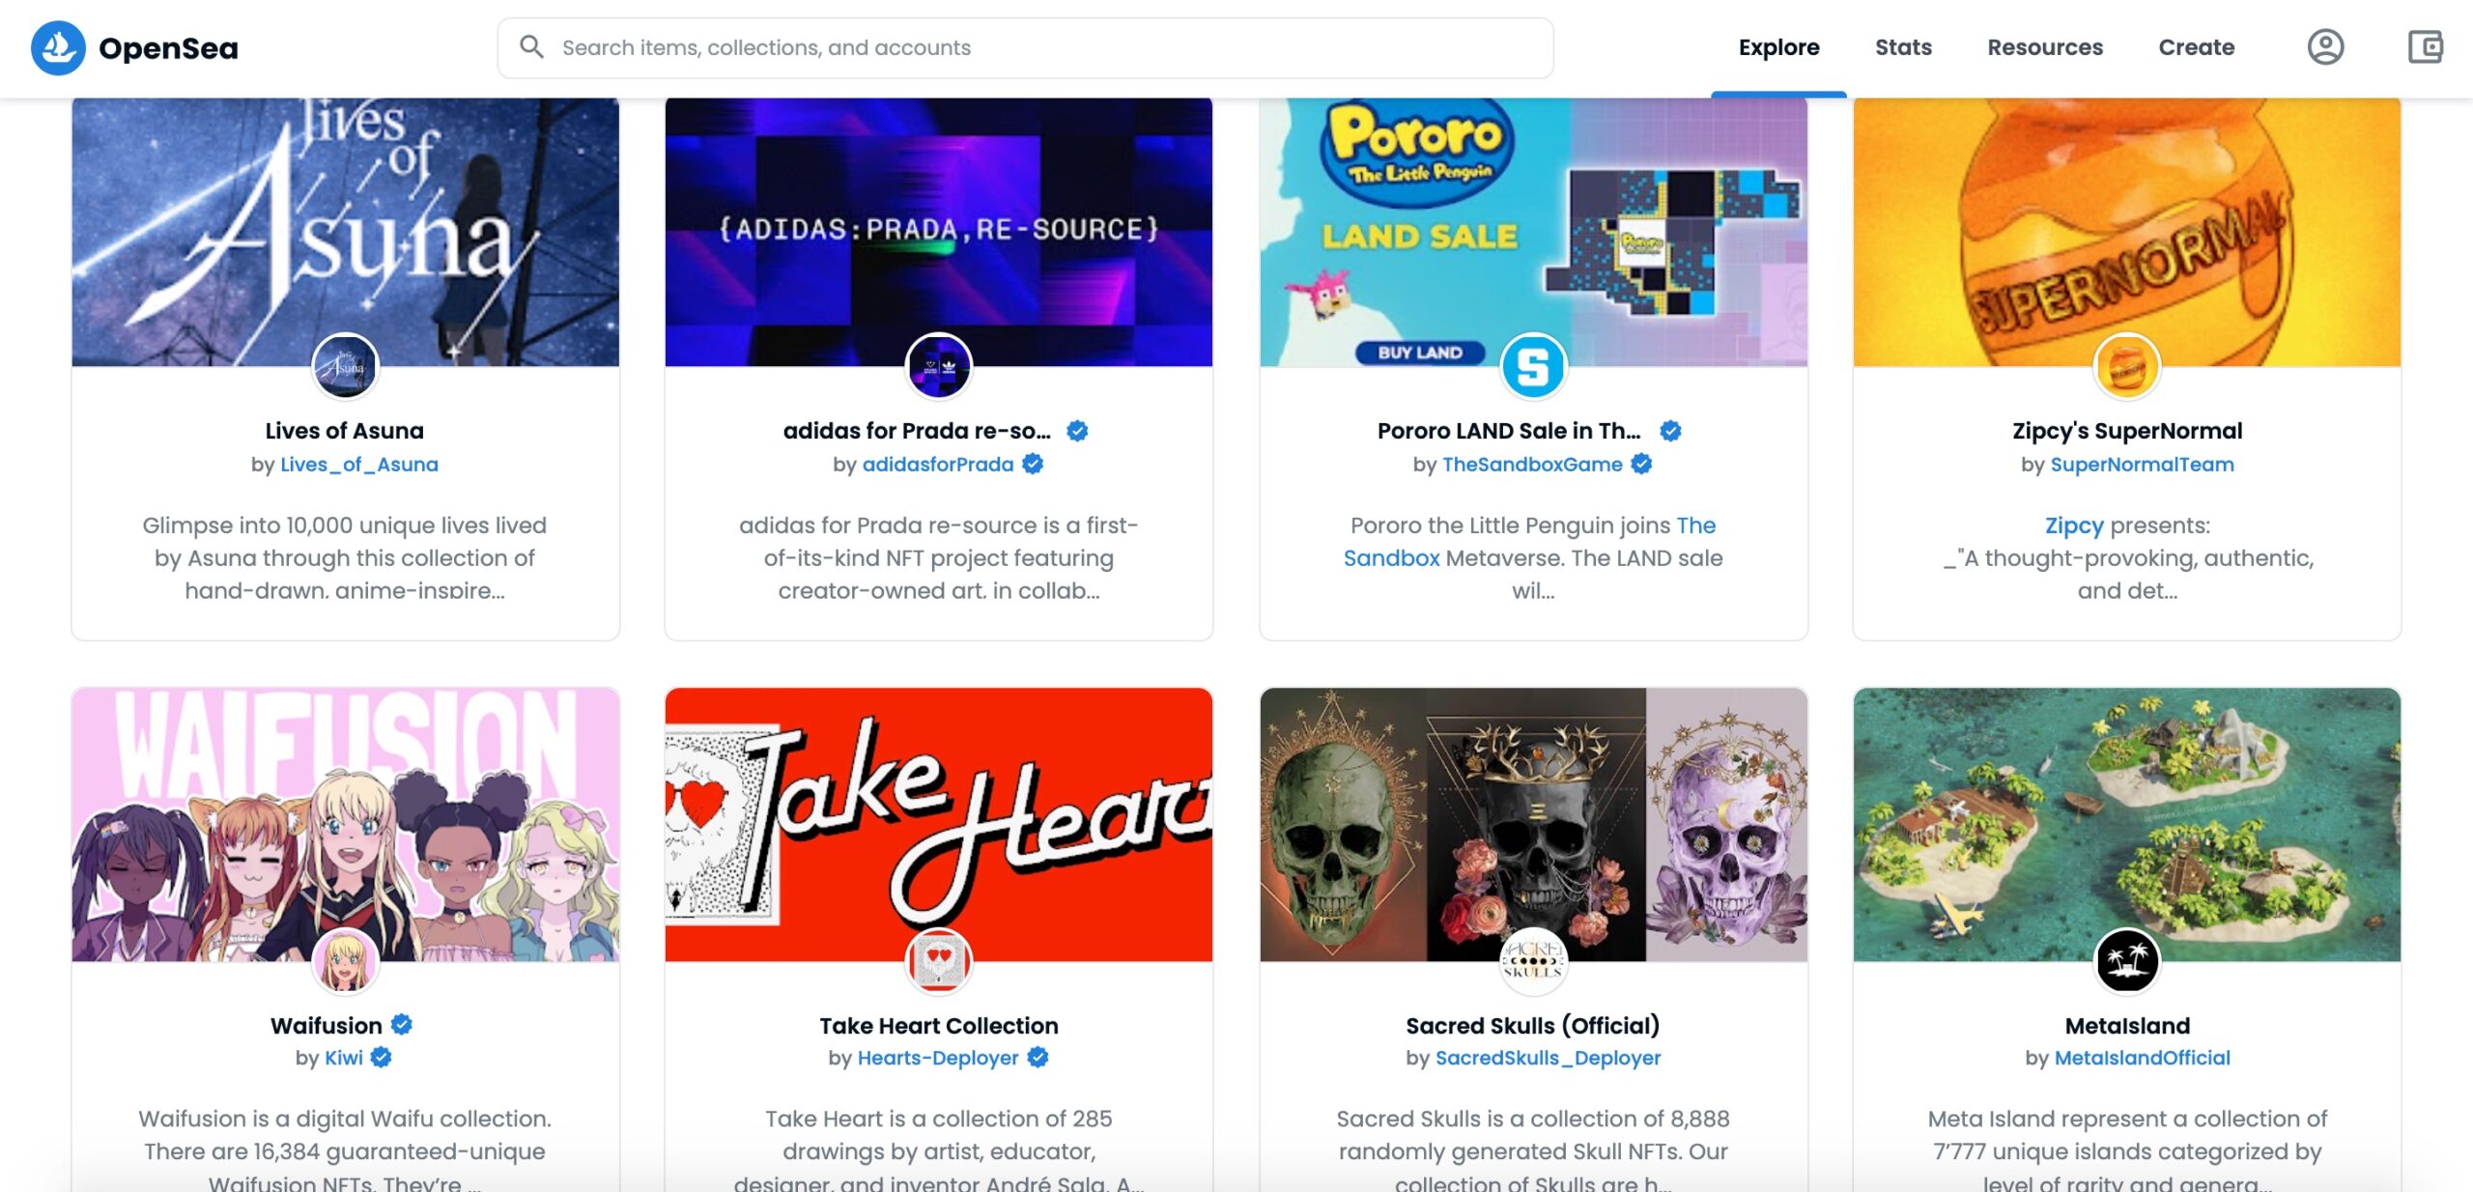Open the wallet icon
This screenshot has width=2473, height=1192.
click(x=2426, y=46)
